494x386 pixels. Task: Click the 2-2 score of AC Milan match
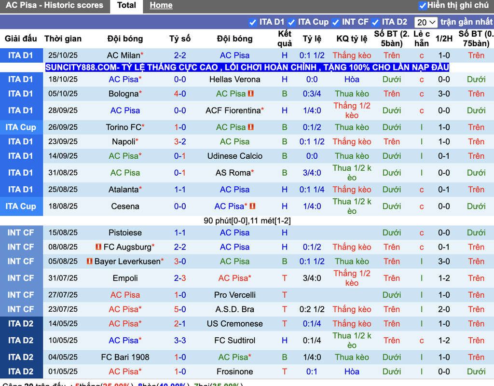[x=180, y=55]
